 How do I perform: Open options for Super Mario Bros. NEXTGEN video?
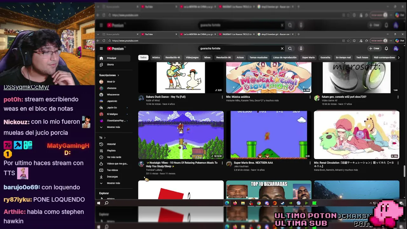(x=310, y=163)
